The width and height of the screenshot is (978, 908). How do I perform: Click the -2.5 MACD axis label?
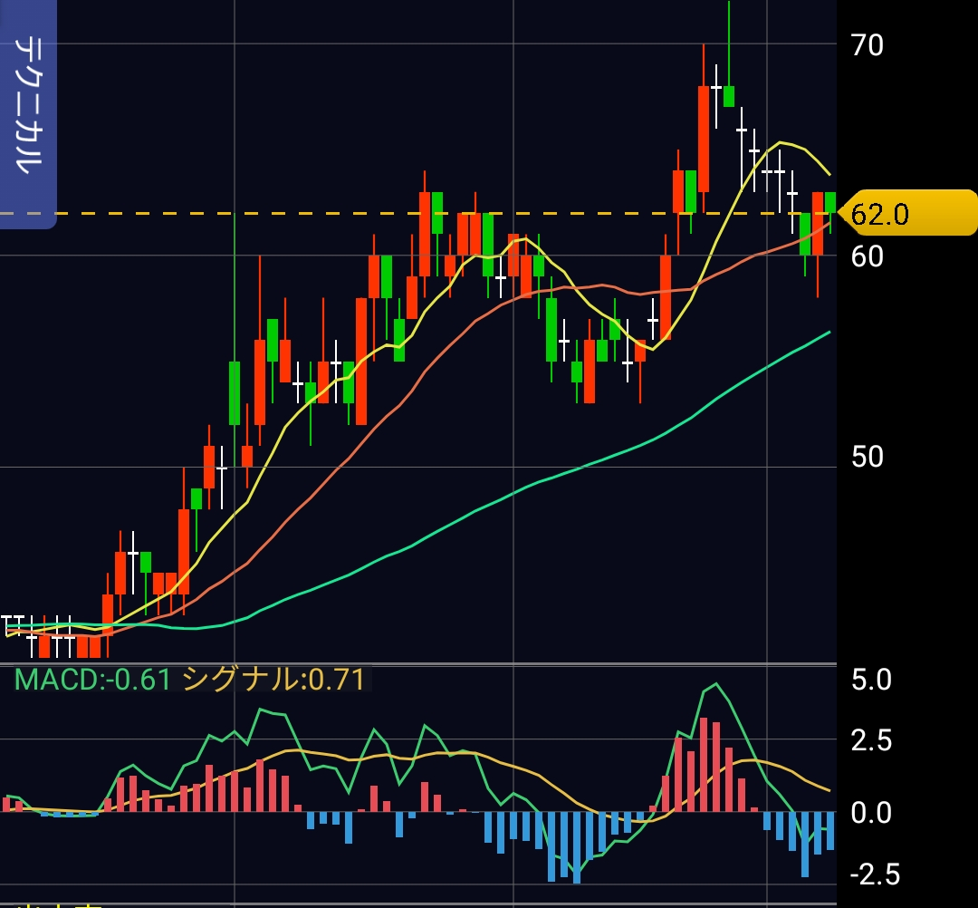point(874,874)
